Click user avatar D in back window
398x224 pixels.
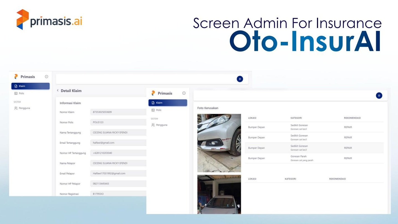pos(240,79)
